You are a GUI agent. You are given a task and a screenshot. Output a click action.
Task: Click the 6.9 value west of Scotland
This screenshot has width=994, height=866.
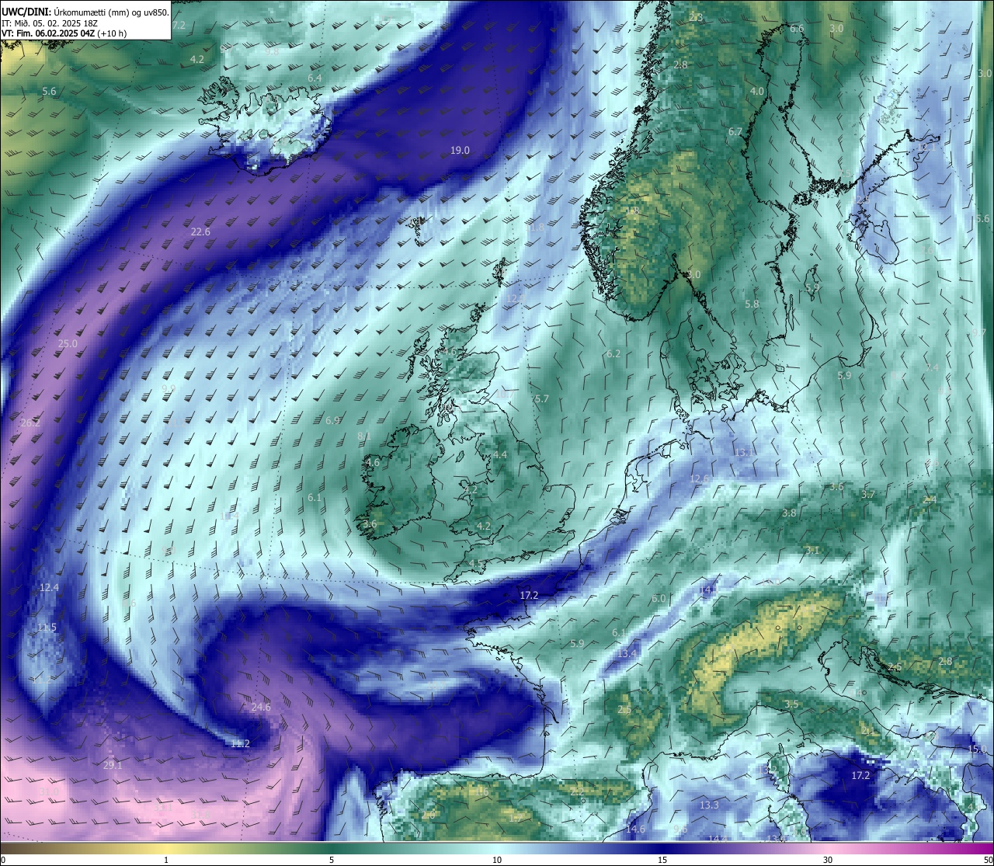pos(332,420)
